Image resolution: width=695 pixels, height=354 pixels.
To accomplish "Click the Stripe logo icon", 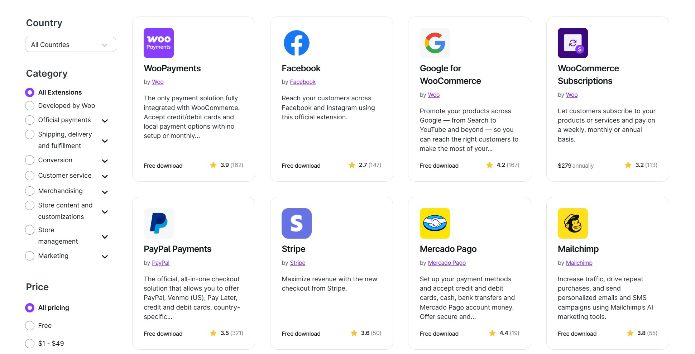I will (296, 223).
